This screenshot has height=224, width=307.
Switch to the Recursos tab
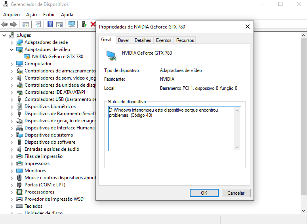tap(185, 40)
